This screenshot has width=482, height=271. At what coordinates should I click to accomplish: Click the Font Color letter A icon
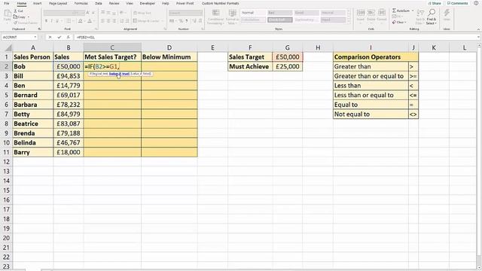(x=90, y=21)
